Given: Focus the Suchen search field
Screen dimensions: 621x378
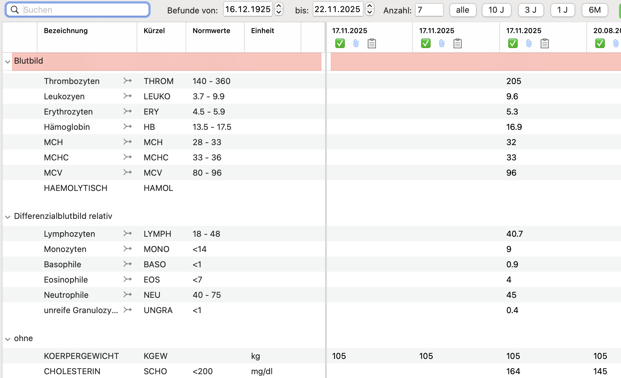Looking at the screenshot, I should [78, 10].
